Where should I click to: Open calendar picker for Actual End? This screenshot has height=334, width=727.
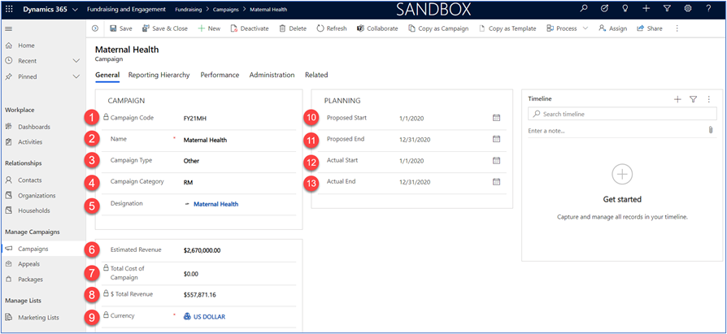(x=496, y=181)
